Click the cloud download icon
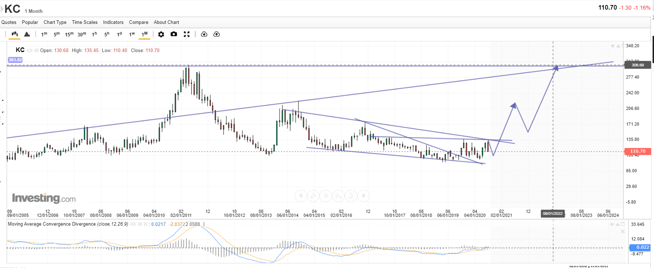This screenshot has width=654, height=268. click(204, 34)
